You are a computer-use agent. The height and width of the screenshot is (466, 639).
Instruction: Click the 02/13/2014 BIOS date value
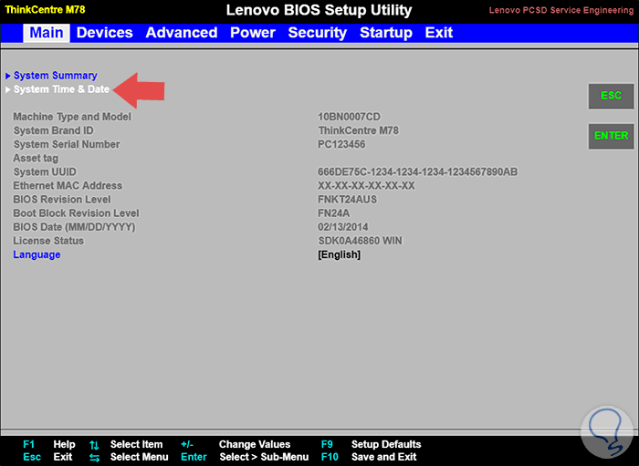coord(343,227)
